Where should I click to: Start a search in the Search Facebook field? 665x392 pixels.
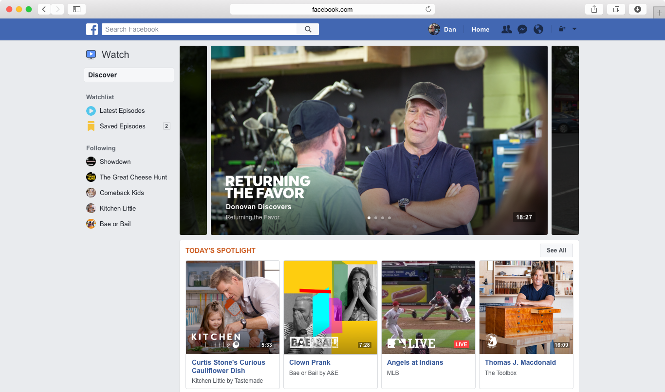click(195, 29)
